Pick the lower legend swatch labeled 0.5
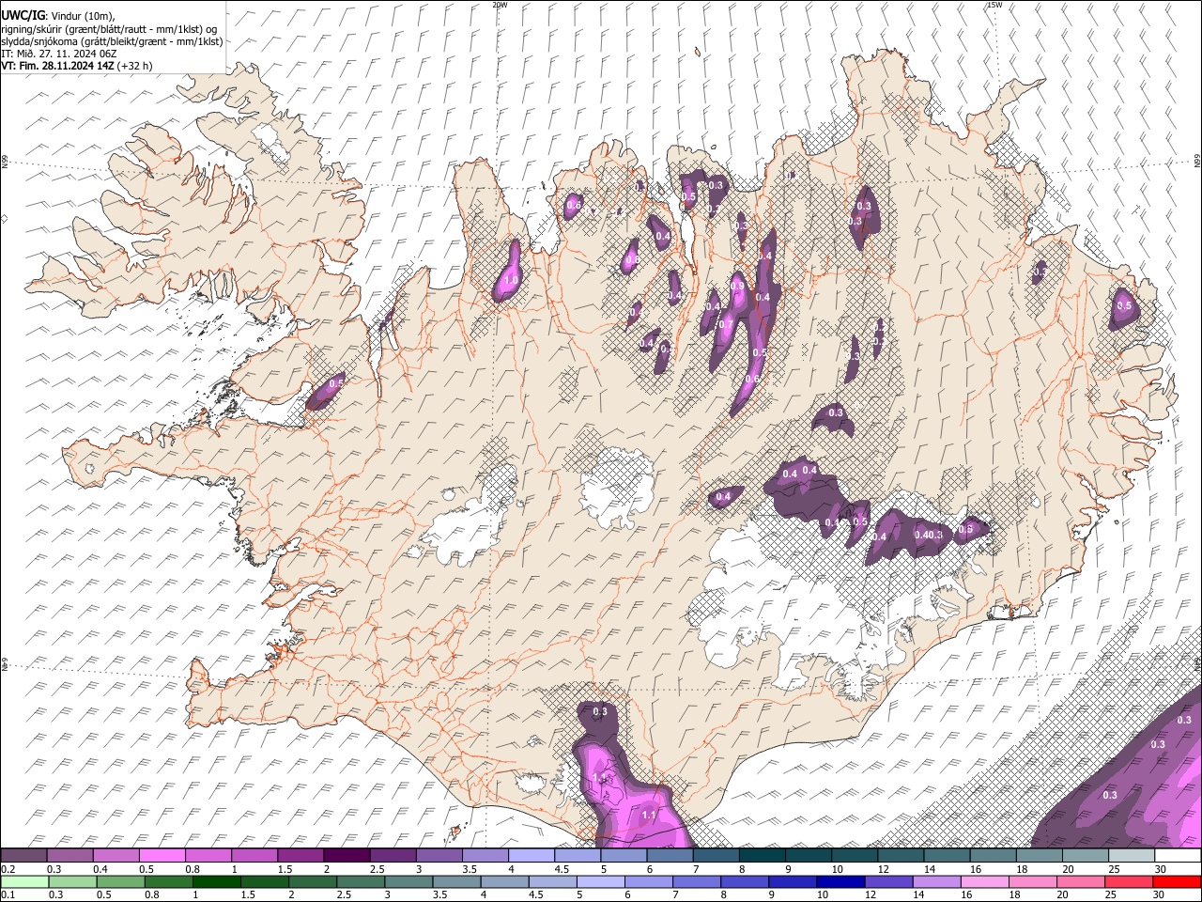The height and width of the screenshot is (902, 1202). point(120,882)
